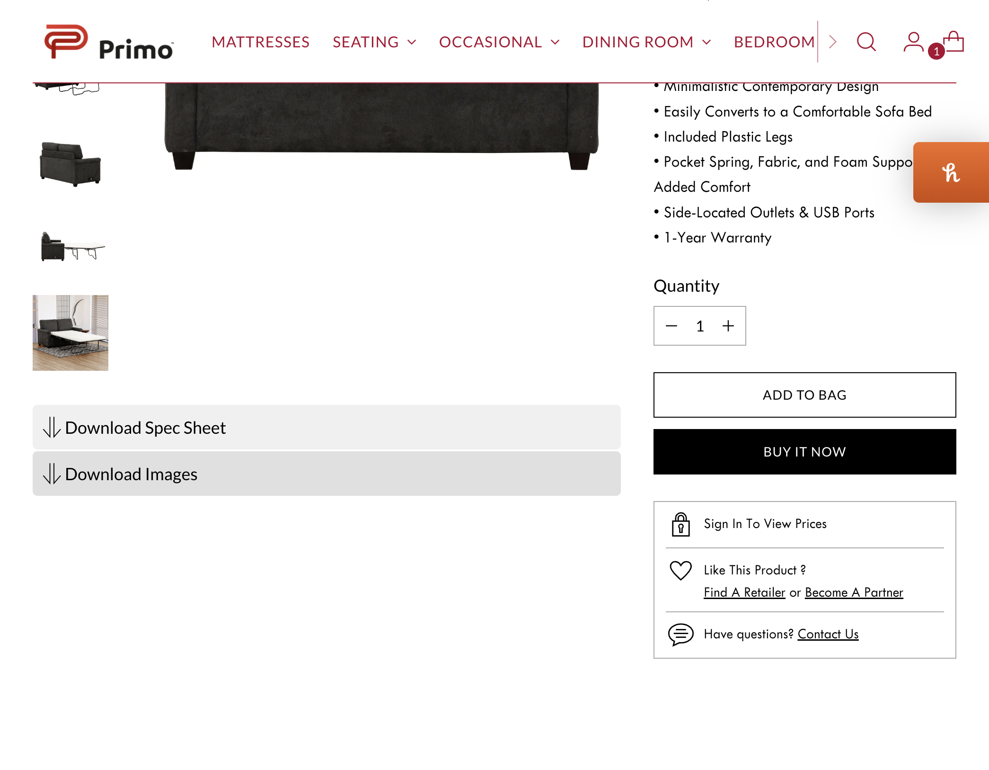989x770 pixels.
Task: Open the MATTRESSES menu item
Action: [261, 42]
